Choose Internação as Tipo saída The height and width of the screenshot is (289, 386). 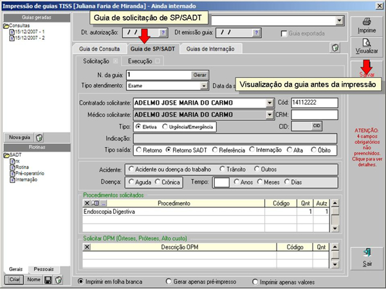click(x=253, y=150)
